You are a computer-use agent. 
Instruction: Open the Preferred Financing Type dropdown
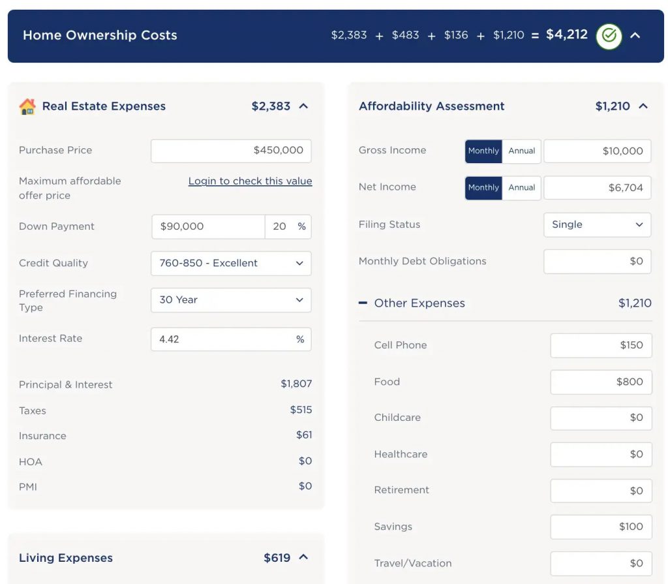[231, 300]
